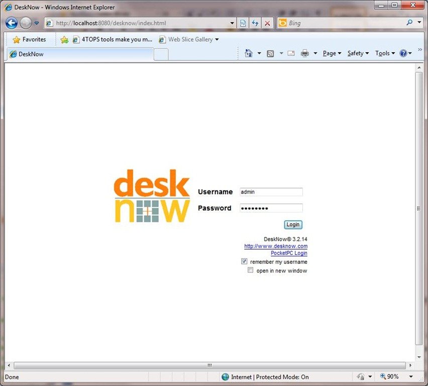Click the Bing search magnifier icon
This screenshot has width=428, height=386.
coord(410,23)
